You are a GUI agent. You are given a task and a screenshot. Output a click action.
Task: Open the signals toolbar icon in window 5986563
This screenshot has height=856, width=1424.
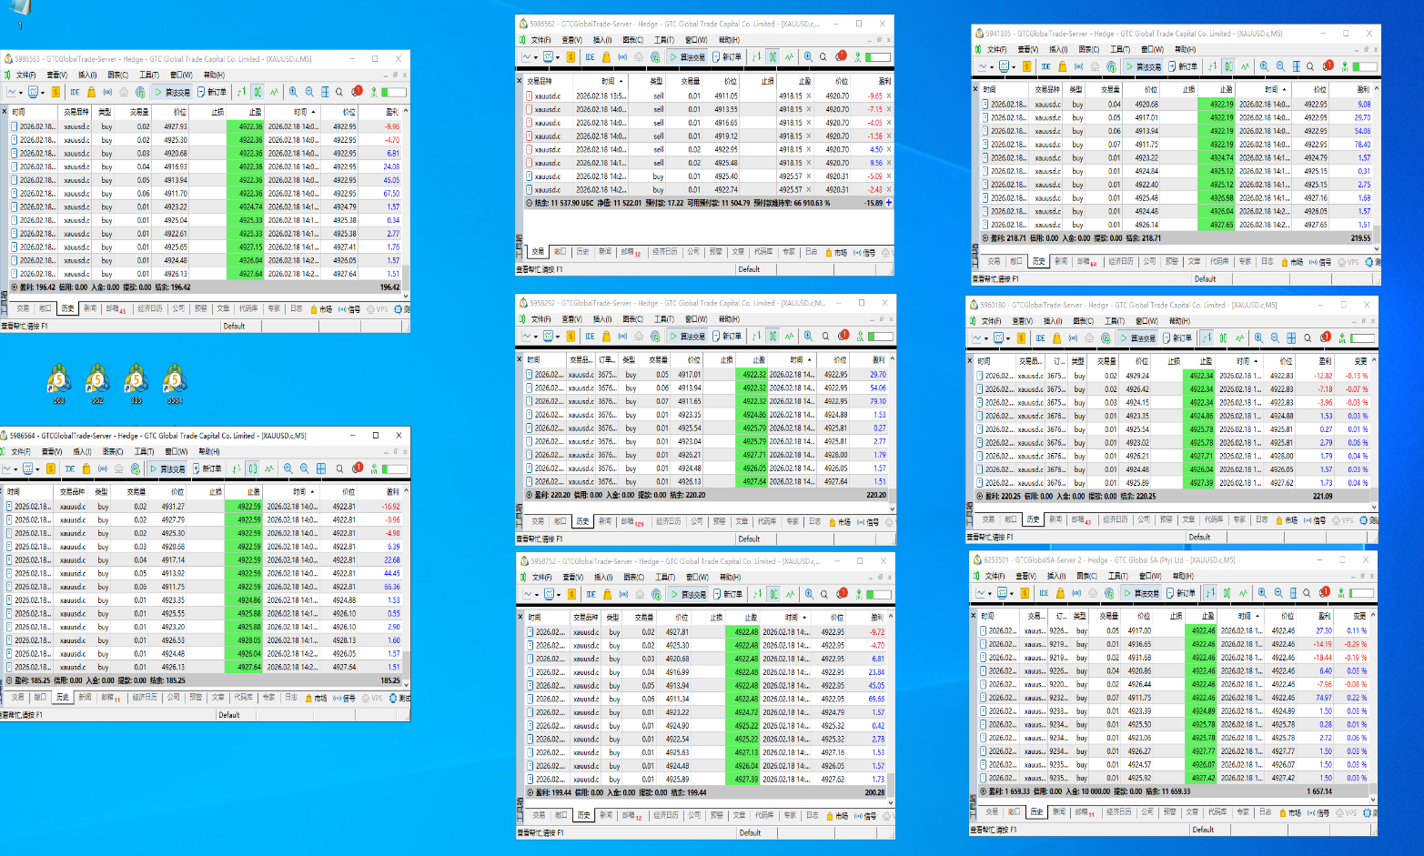[x=107, y=92]
